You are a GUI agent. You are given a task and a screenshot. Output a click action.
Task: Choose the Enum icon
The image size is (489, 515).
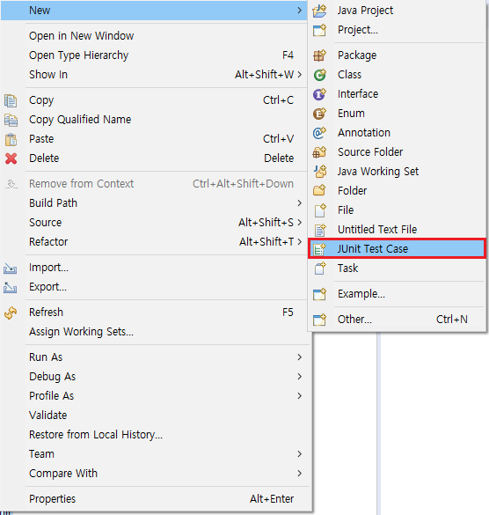click(x=319, y=114)
